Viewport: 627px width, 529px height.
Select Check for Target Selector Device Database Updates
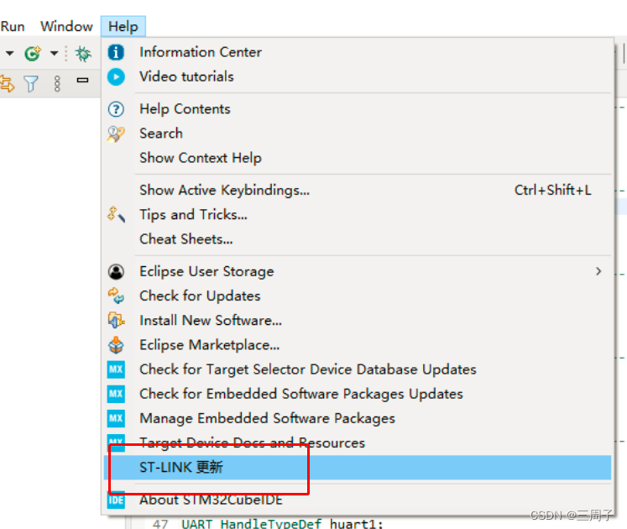[x=358, y=369]
